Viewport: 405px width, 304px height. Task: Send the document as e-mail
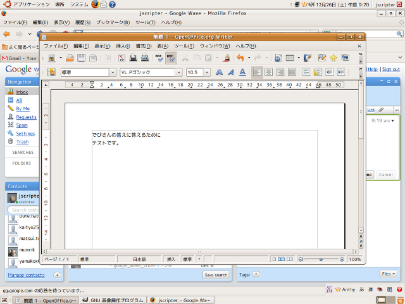[x=93, y=58]
